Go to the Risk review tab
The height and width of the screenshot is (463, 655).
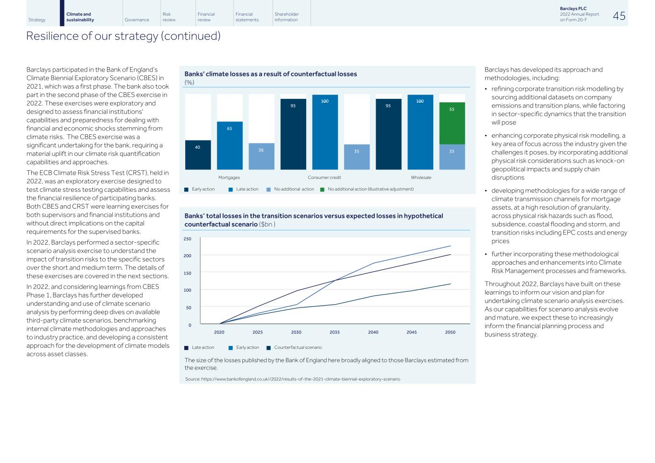(169, 17)
